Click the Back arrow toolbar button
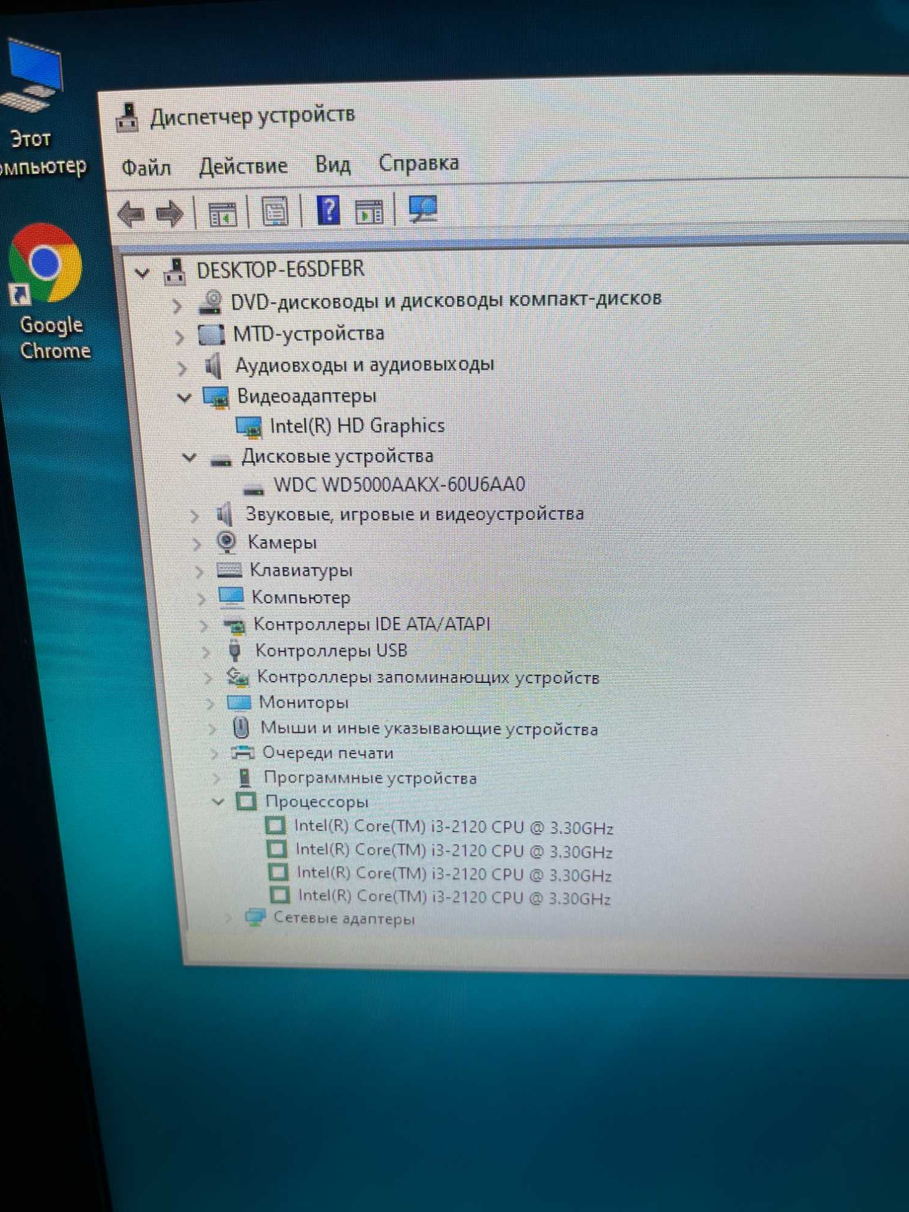 pyautogui.click(x=131, y=213)
